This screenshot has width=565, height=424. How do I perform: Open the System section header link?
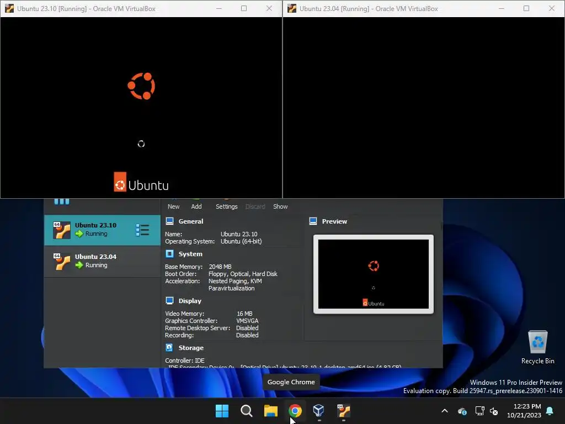click(190, 254)
